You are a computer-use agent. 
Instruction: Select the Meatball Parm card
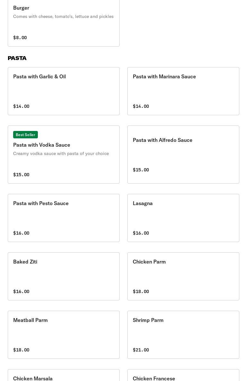pos(64,335)
